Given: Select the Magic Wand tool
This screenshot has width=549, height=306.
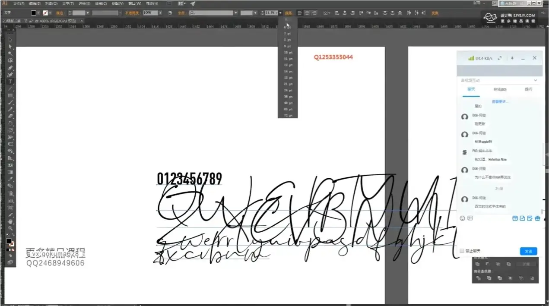Looking at the screenshot, I should click(x=10, y=54).
